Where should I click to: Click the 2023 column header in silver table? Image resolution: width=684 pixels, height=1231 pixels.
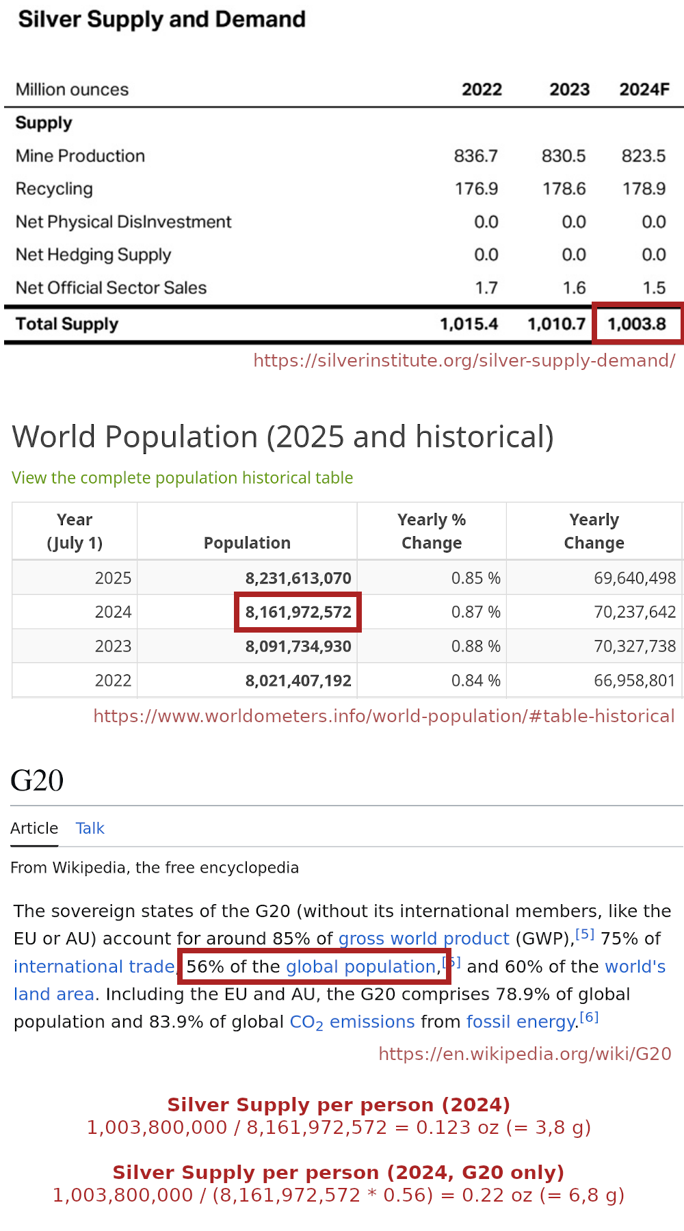[x=570, y=90]
